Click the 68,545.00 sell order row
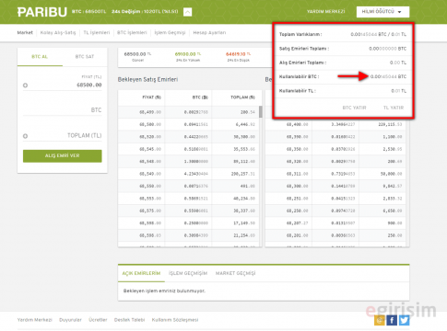The width and height of the screenshot is (447, 331). tap(188, 149)
